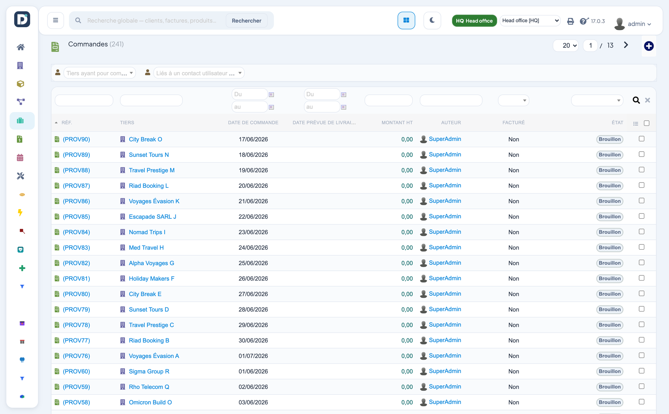Viewport: 669px width, 414px height.
Task: Open the help icon next to 17.0.3
Action: coord(584,21)
